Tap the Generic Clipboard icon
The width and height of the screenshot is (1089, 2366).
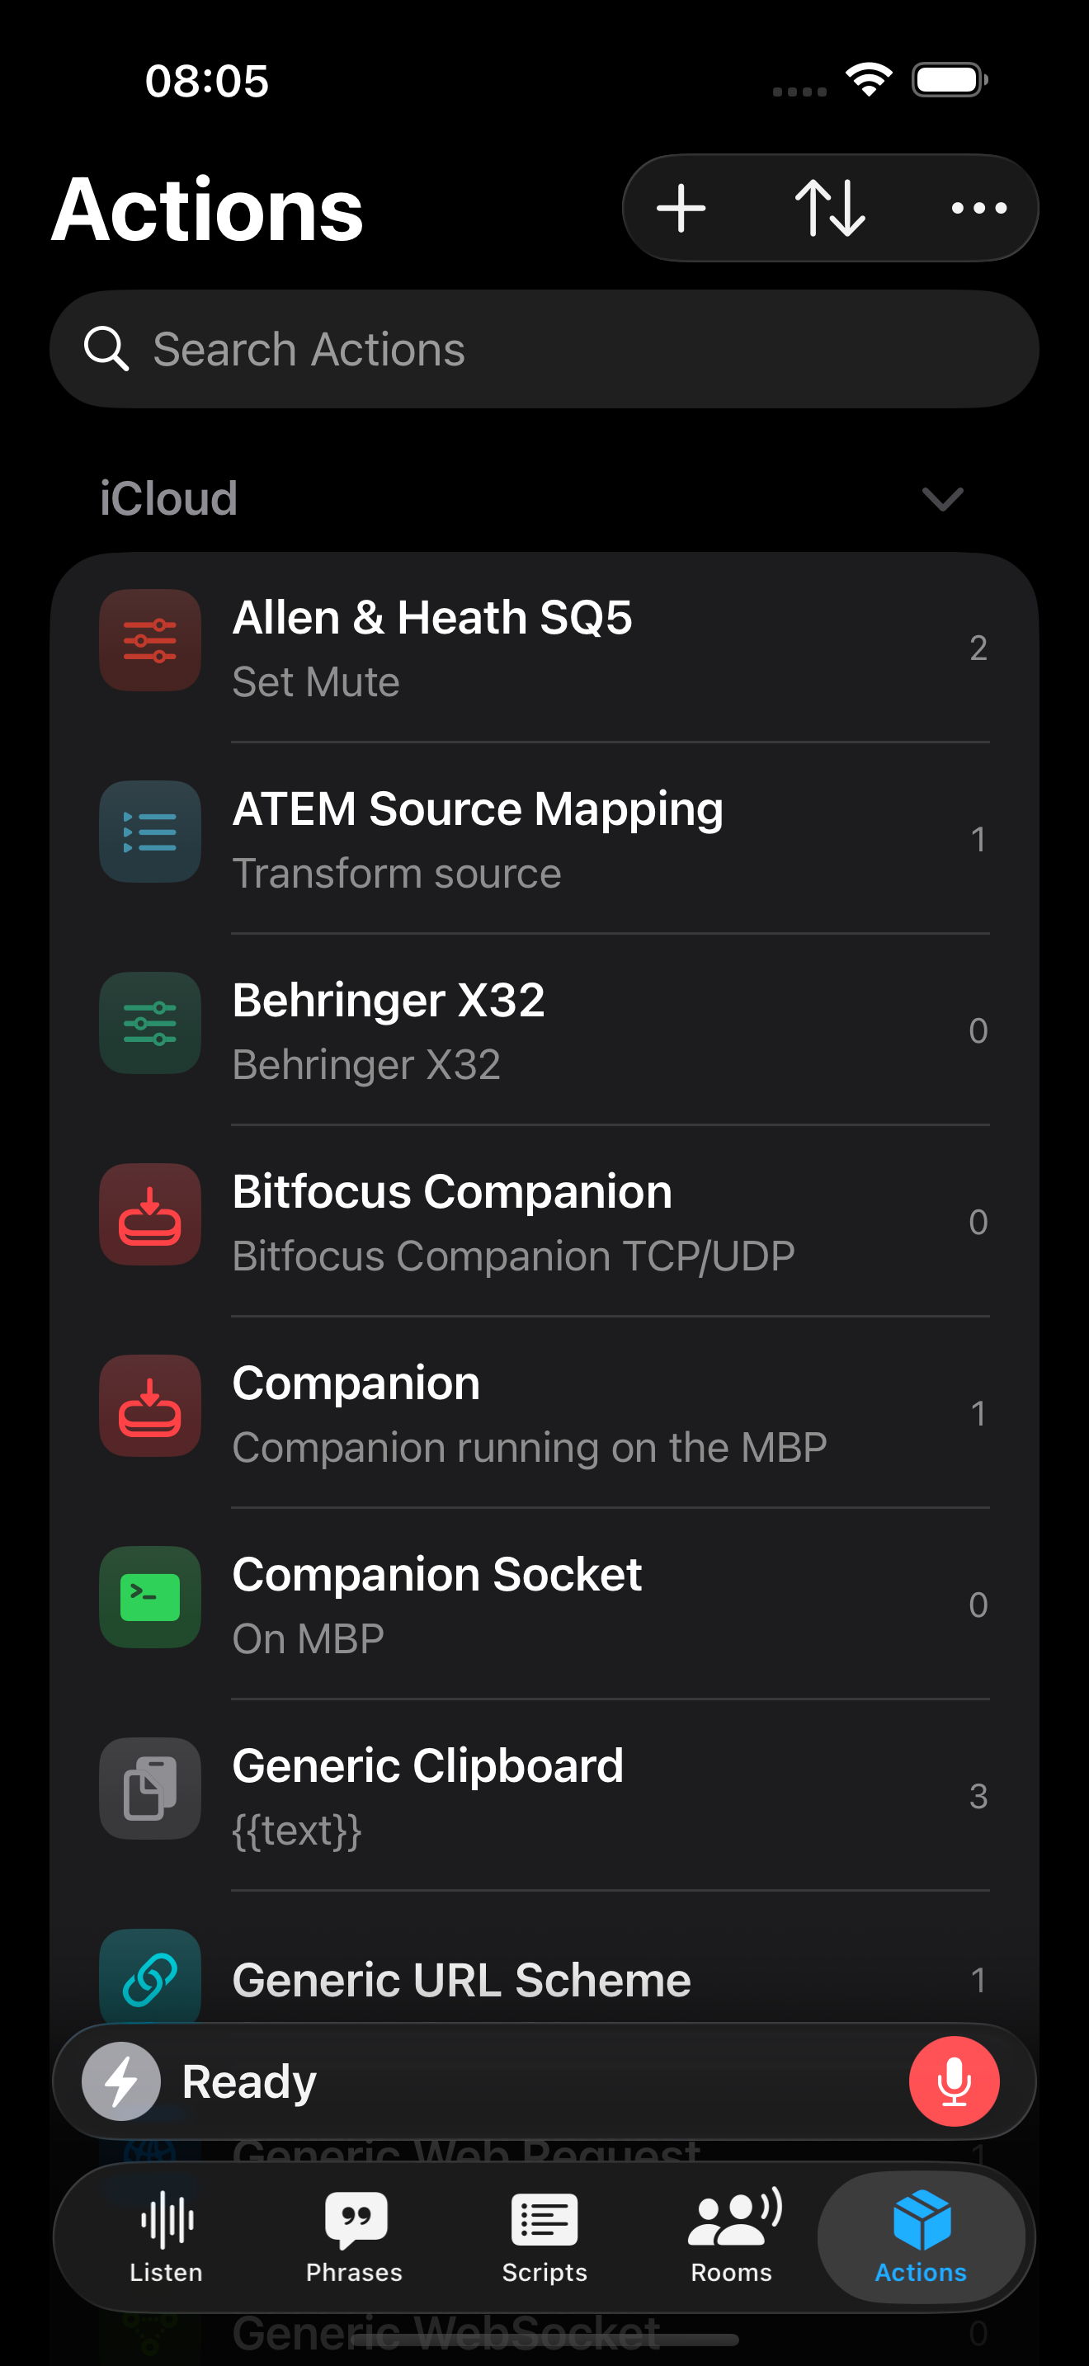pos(151,1788)
